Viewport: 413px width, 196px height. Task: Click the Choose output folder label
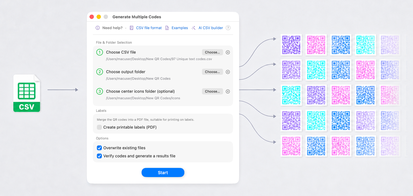click(126, 72)
